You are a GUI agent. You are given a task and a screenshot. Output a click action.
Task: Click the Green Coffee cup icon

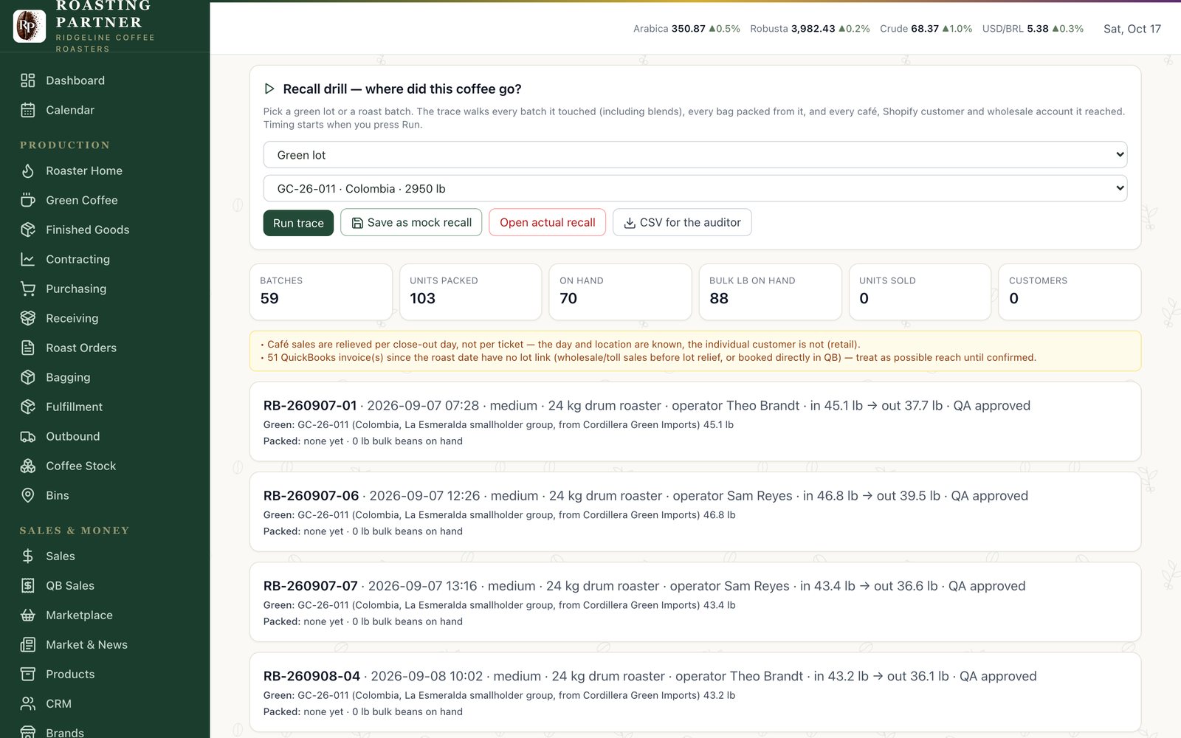click(x=28, y=200)
